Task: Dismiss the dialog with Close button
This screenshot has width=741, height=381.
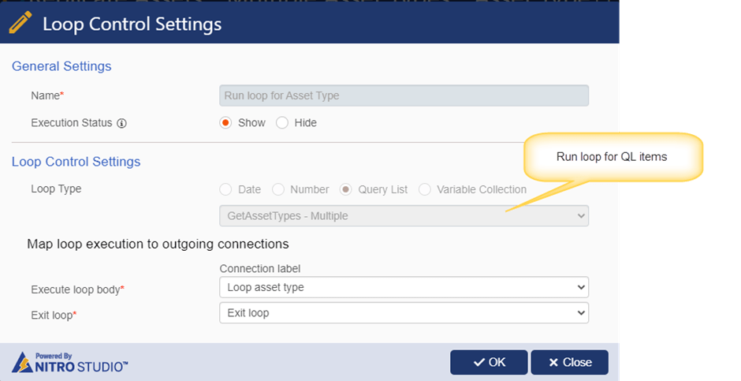Action: coord(569,362)
